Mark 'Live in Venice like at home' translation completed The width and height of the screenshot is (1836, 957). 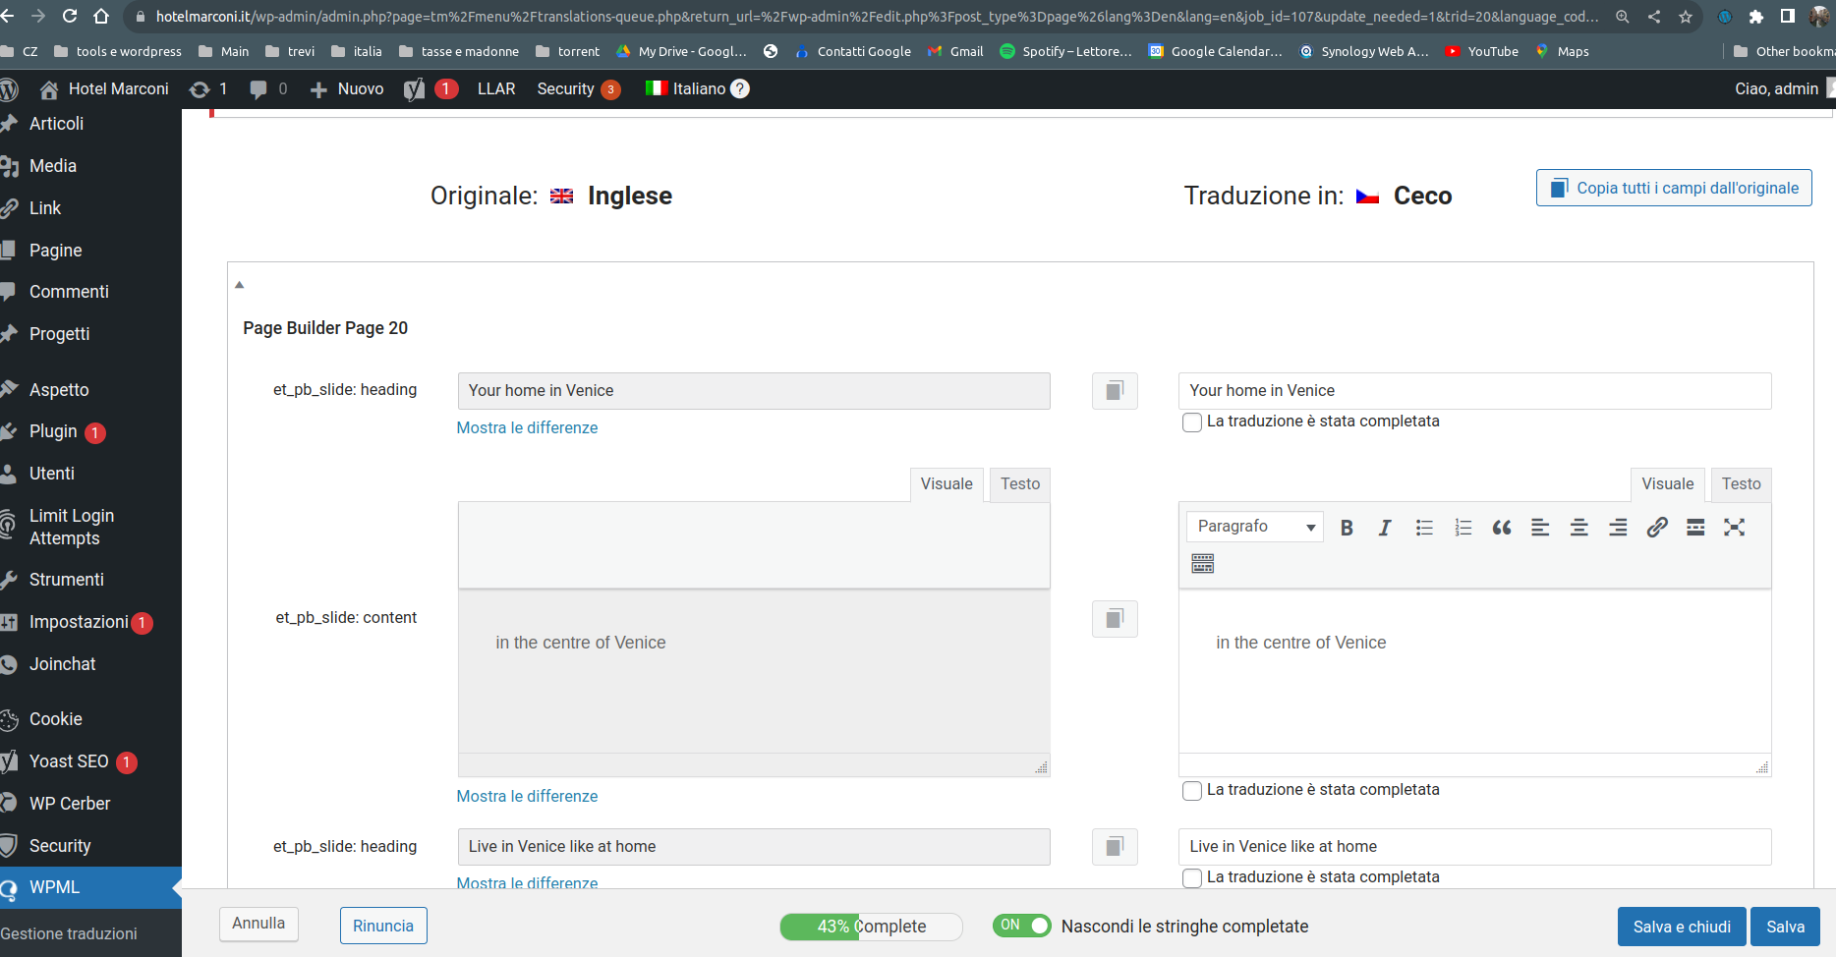click(x=1192, y=878)
